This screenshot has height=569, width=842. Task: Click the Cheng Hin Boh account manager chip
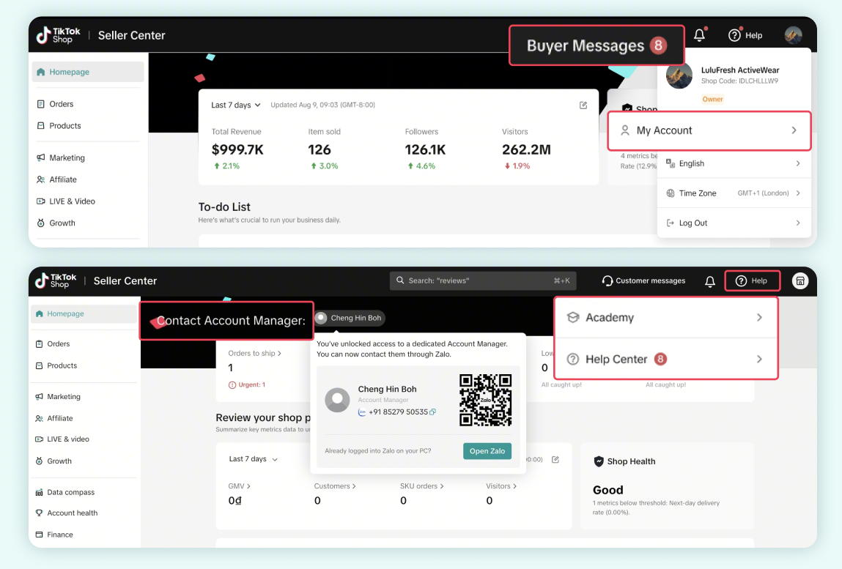(x=350, y=318)
